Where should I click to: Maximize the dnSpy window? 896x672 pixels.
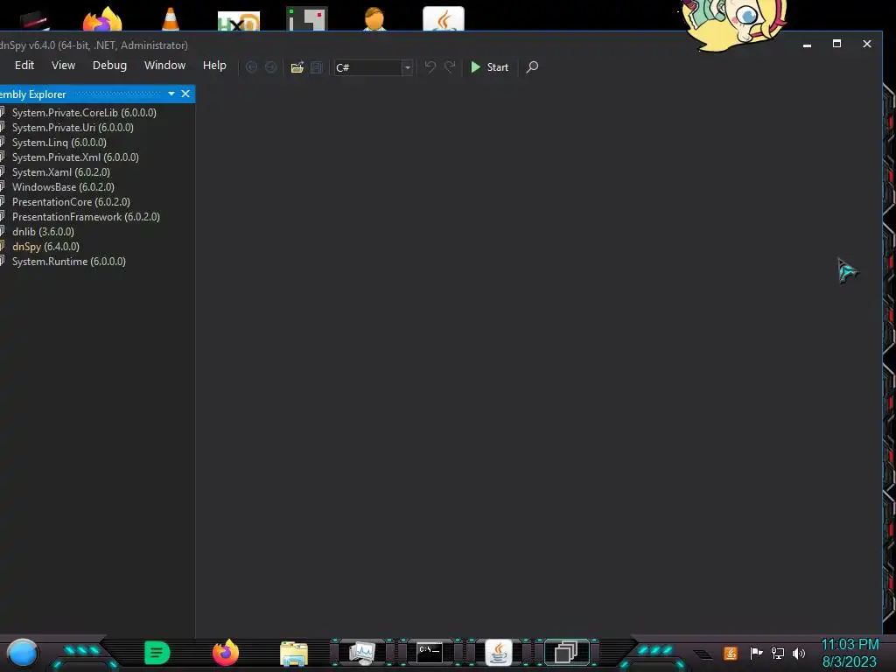pyautogui.click(x=836, y=44)
